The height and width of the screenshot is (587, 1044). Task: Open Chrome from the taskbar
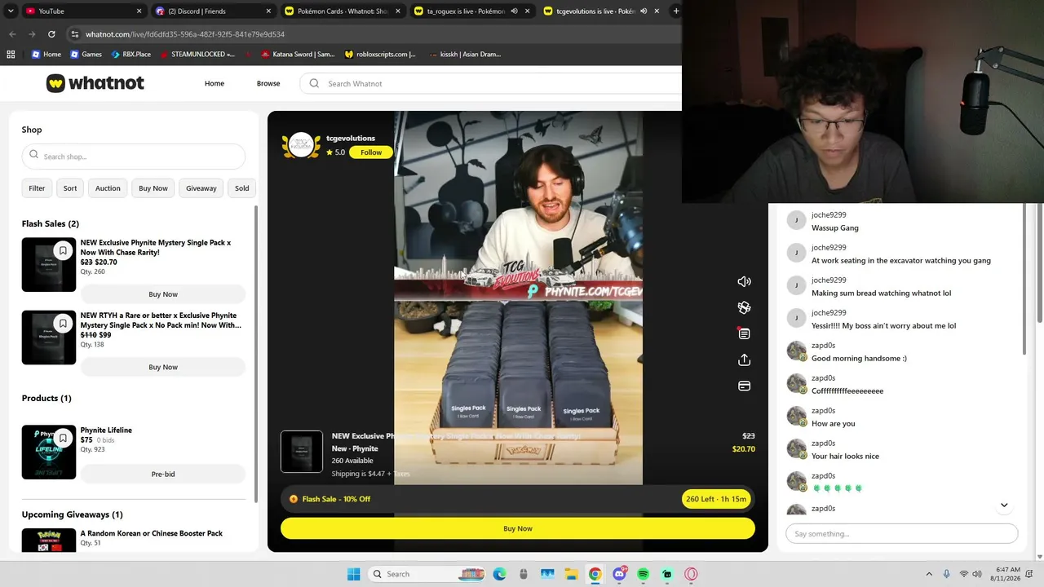595,574
